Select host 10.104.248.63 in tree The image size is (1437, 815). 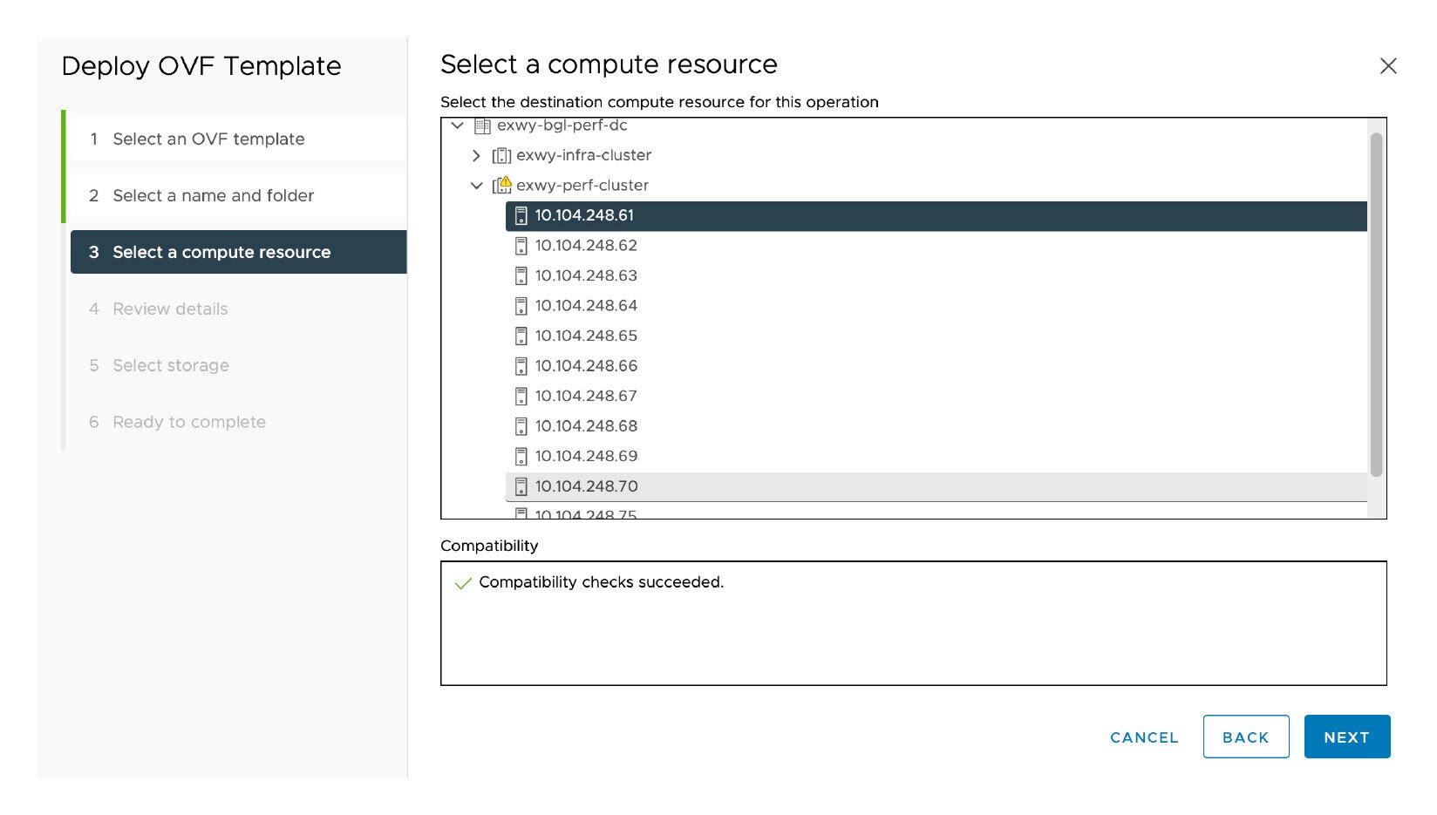tap(586, 276)
